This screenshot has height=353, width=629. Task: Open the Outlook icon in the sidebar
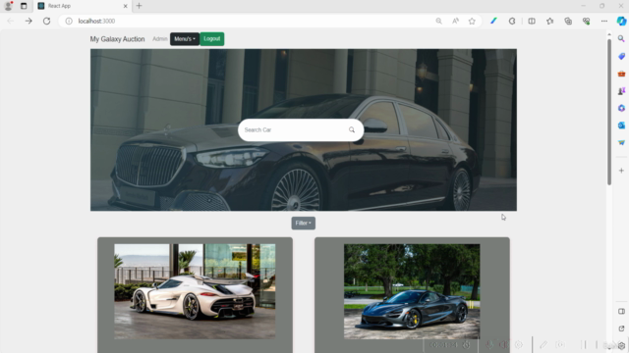click(621, 126)
